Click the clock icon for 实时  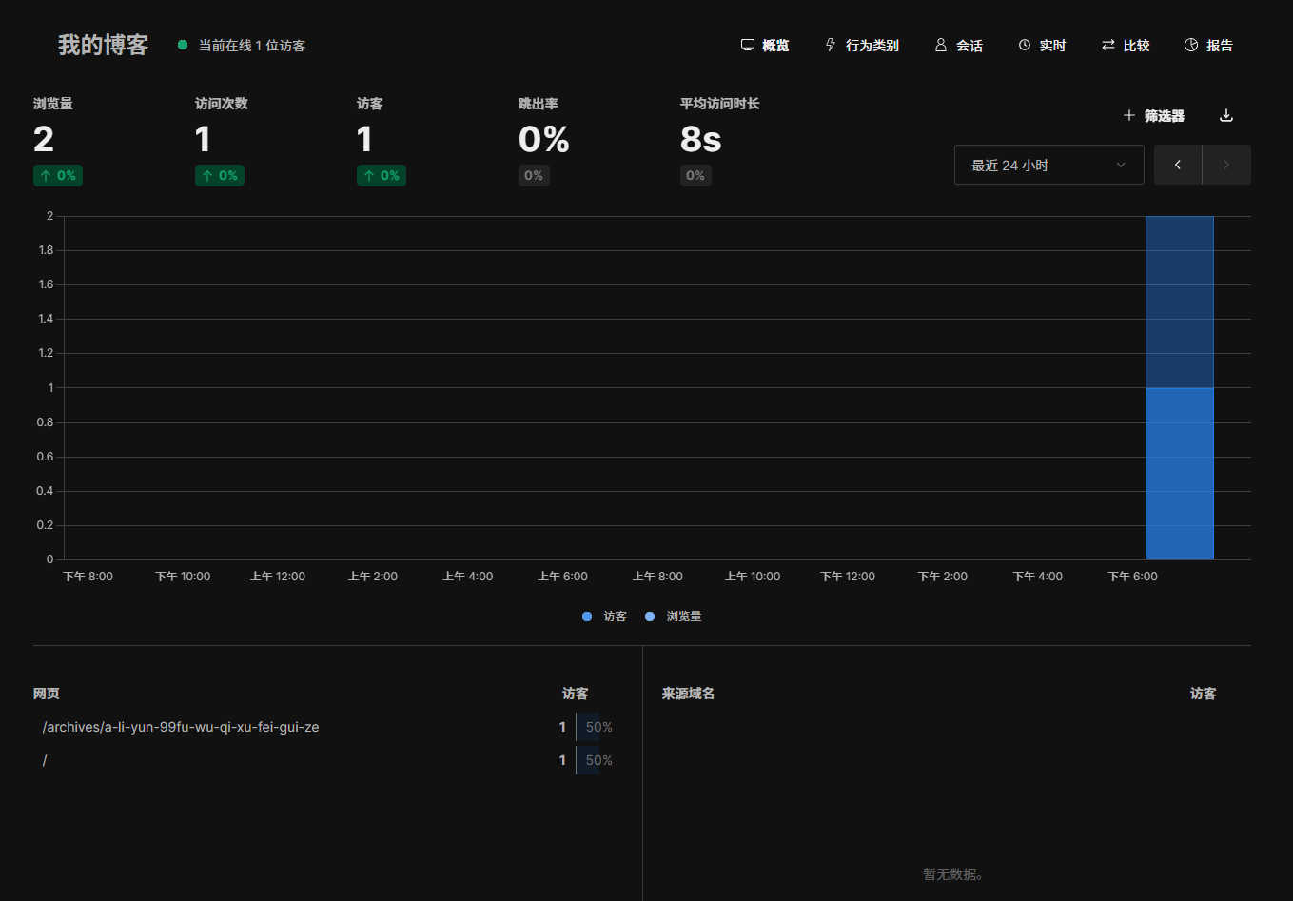coord(1025,46)
